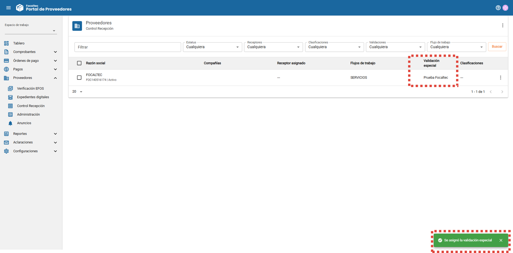Expand the Órdenes de pago chevron
The image size is (513, 253).
pyautogui.click(x=55, y=61)
